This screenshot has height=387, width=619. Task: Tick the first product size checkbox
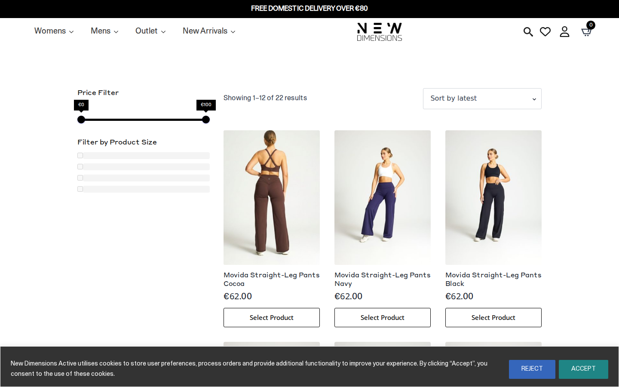click(80, 156)
